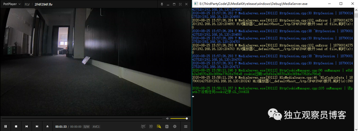Toggle 3D video mode
The height and width of the screenshot is (131, 358).
(x=151, y=126)
